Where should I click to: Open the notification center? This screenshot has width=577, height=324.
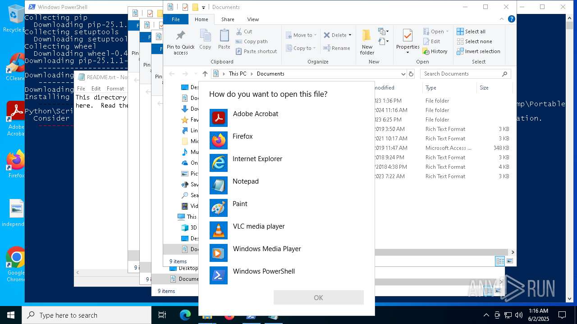(x=562, y=315)
